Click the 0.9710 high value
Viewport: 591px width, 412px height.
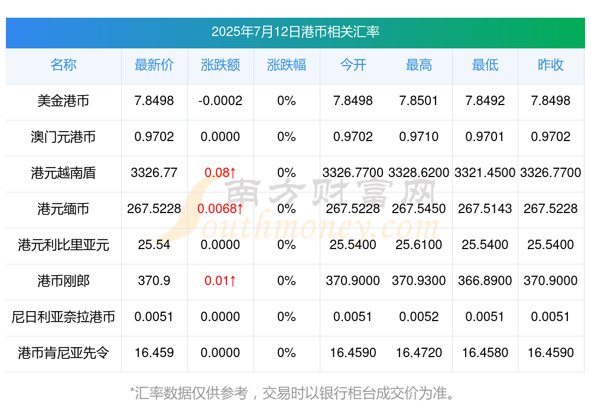tap(419, 136)
